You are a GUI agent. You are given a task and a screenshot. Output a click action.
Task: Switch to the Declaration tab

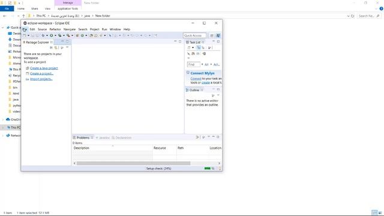click(x=122, y=137)
